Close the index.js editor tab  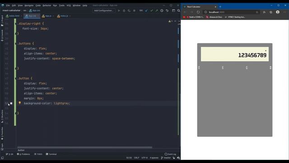(70, 16)
